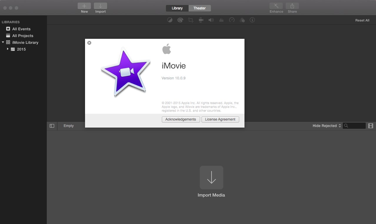Viewport: 376px width, 224px height.
Task: Open the Share toolbar button
Action: click(292, 6)
